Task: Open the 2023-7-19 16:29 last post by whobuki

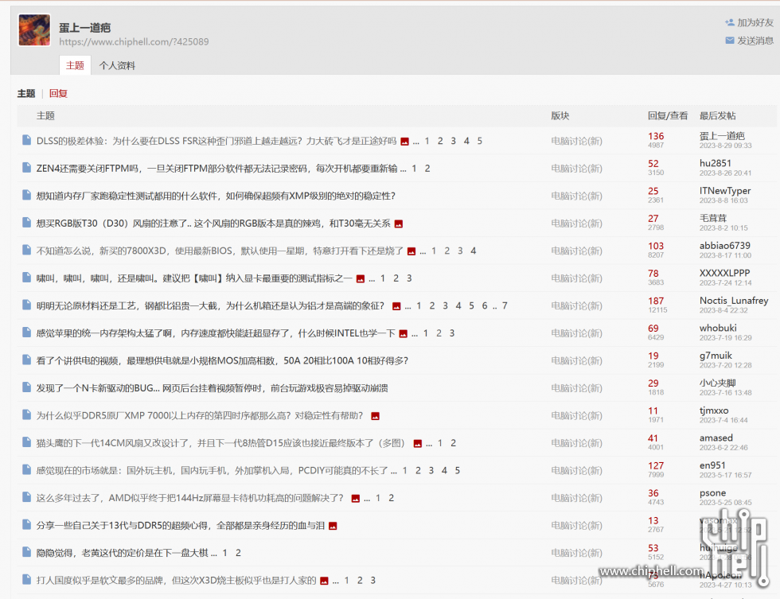Action: 725,337
